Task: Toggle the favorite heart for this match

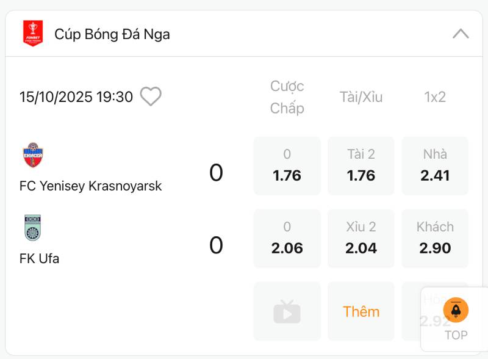Action: point(151,96)
